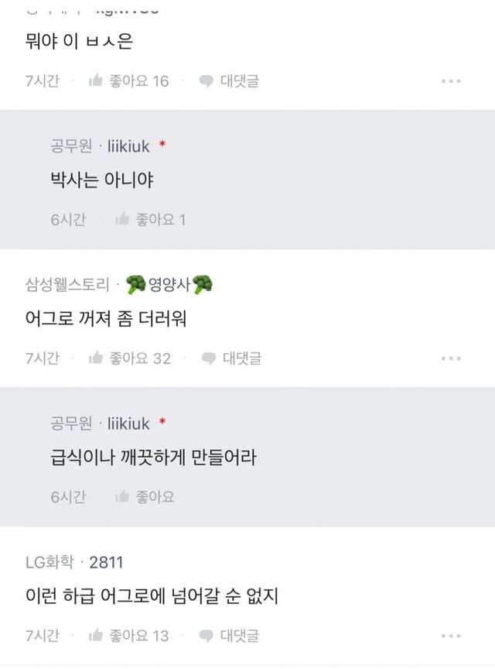Screen dimensions: 495x669
Task: Click reply icon on '뭐야 이 ㅂㅅ은' comment
Action: coord(206,81)
